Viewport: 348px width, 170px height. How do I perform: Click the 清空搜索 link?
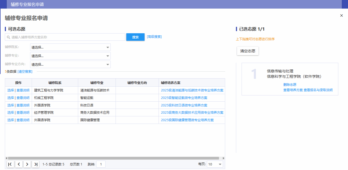pyautogui.click(x=25, y=72)
